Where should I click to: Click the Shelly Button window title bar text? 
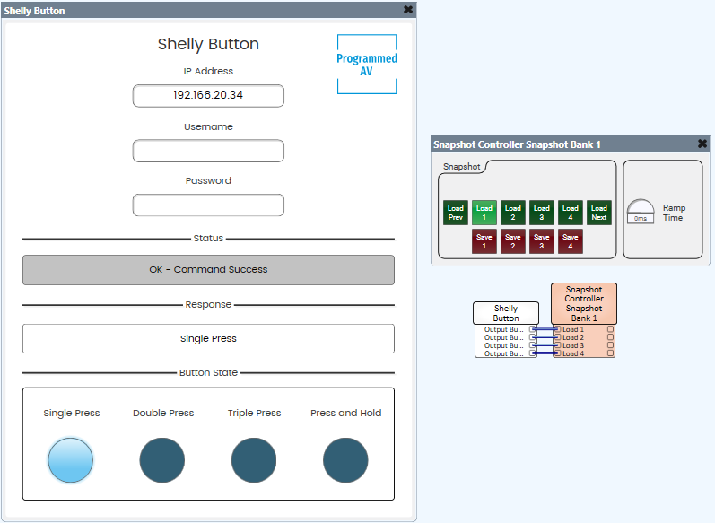35,11
